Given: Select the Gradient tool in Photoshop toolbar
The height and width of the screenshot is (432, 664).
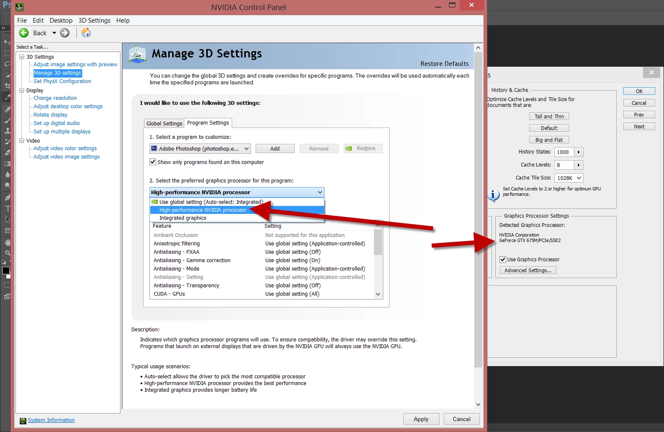Looking at the screenshot, I should (7, 163).
